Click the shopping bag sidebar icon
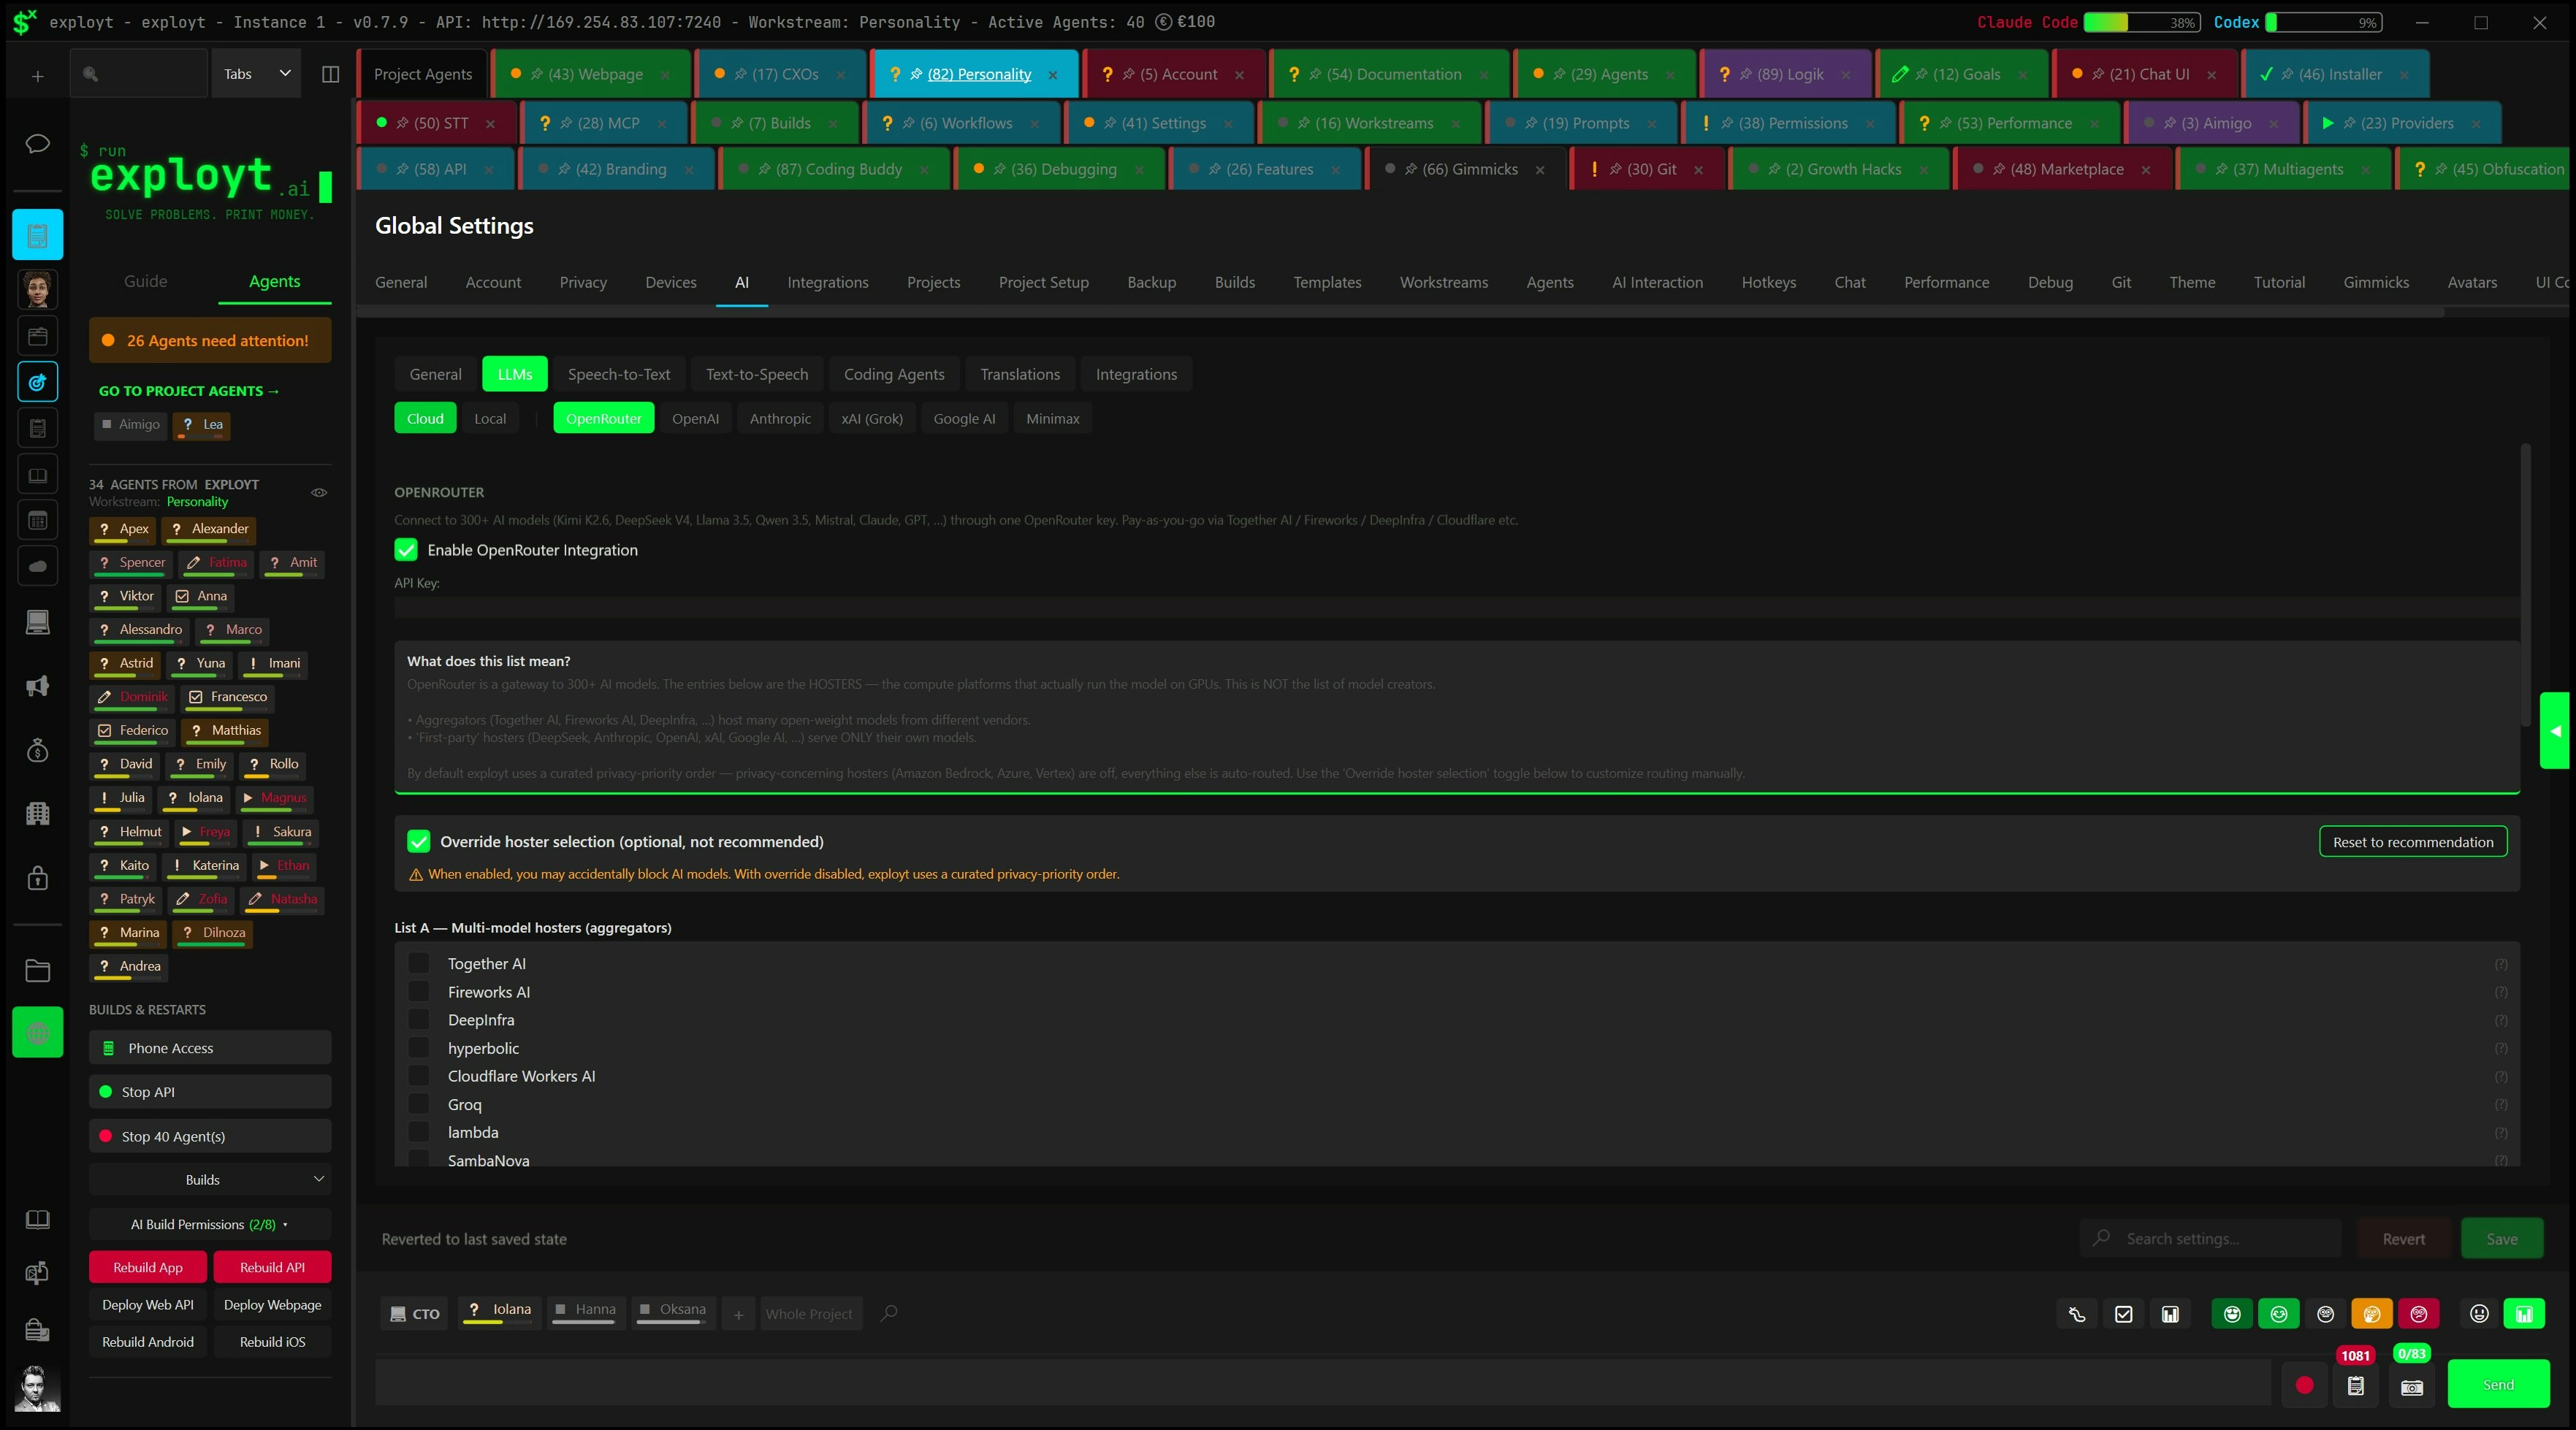 [37, 1329]
